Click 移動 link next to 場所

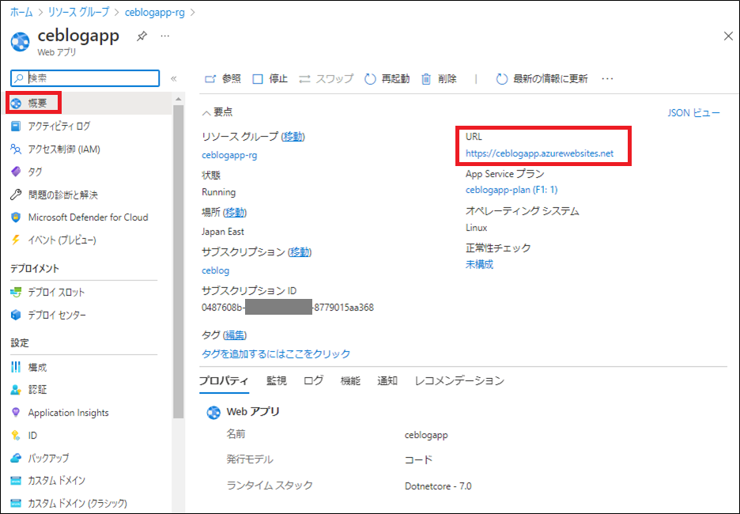pos(235,213)
